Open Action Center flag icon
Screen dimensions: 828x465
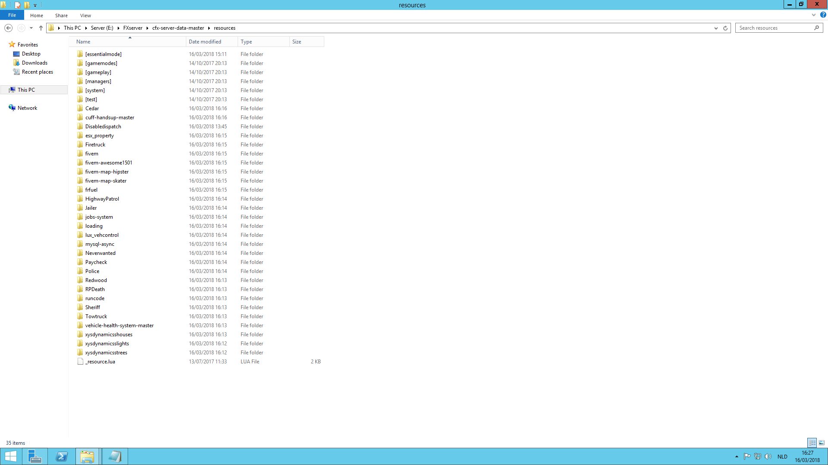click(747, 456)
